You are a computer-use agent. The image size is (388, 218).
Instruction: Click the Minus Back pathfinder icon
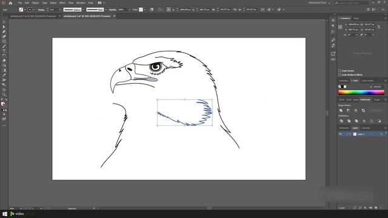pyautogui.click(x=379, y=121)
